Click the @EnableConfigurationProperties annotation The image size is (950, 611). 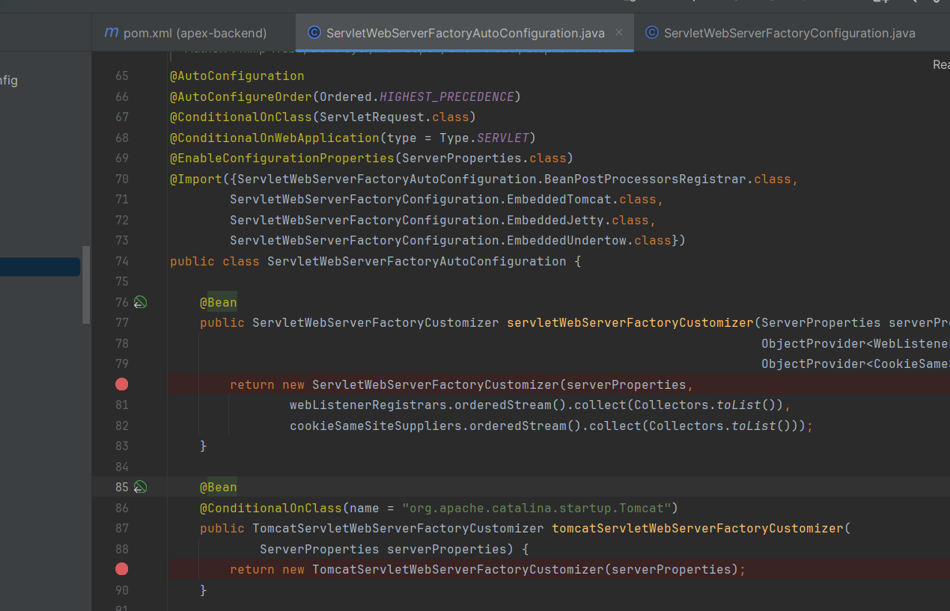[281, 159]
